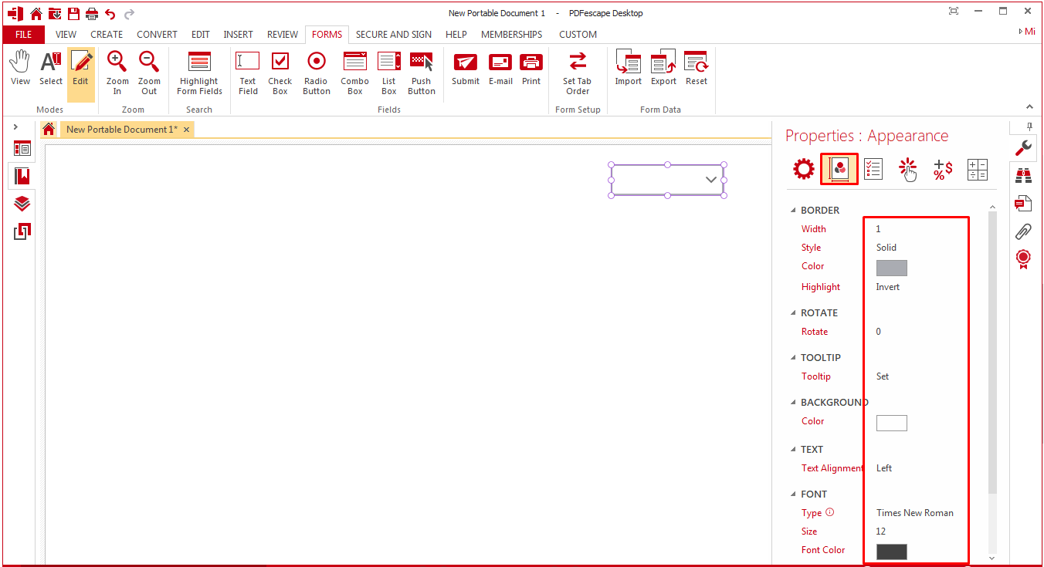Switch to Select mode tool
1044x567 pixels.
(51, 69)
